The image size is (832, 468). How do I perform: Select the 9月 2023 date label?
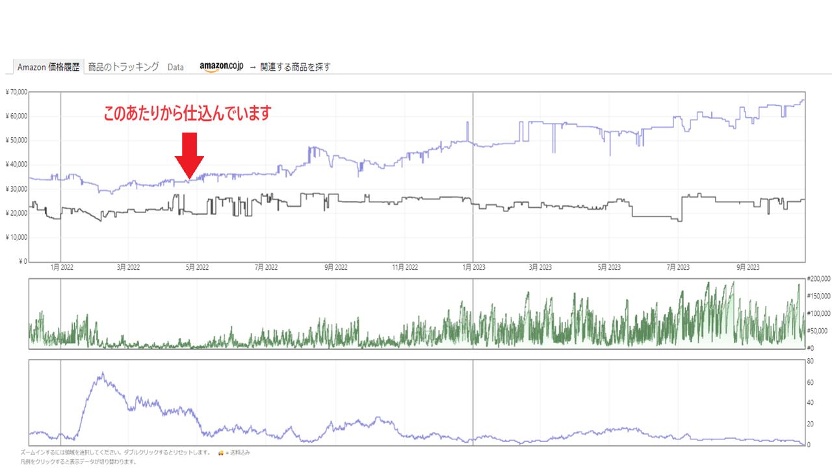[x=747, y=267]
